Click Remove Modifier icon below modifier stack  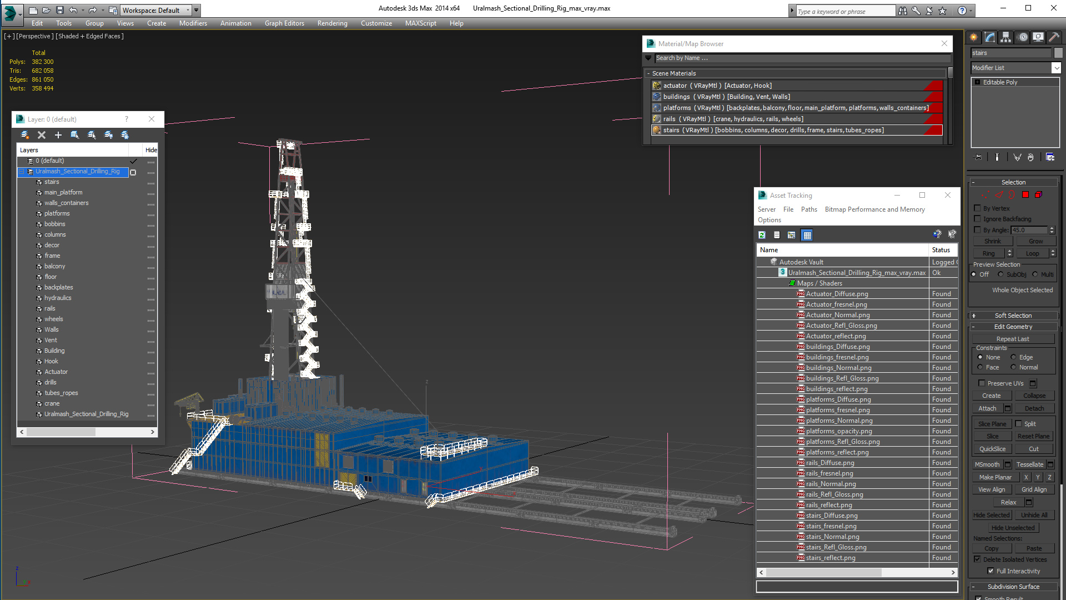pos(1030,157)
